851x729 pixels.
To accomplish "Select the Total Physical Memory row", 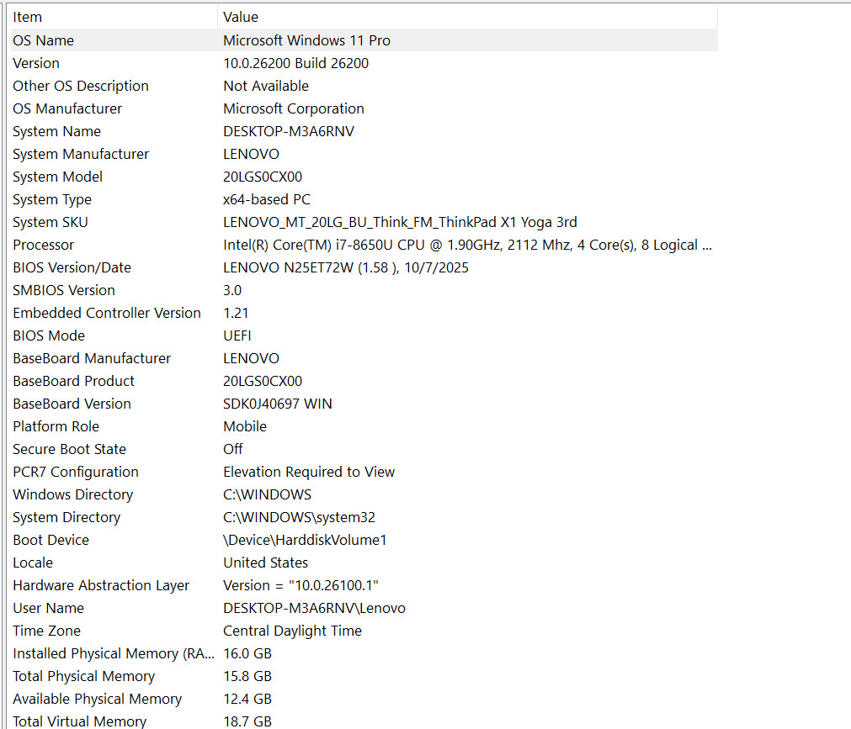I will pyautogui.click(x=364, y=678).
